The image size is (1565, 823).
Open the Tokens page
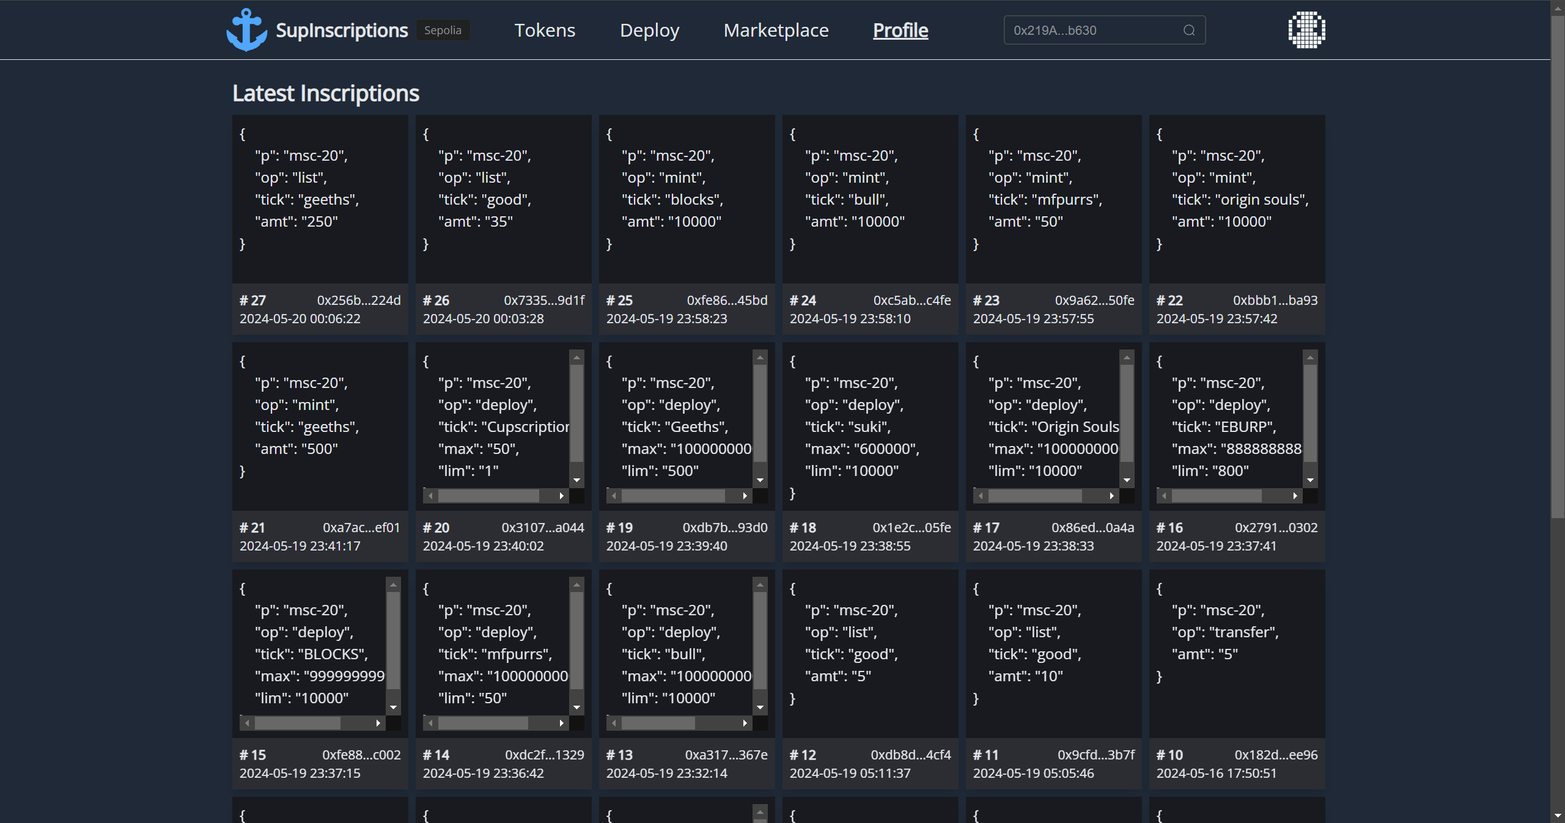click(545, 31)
